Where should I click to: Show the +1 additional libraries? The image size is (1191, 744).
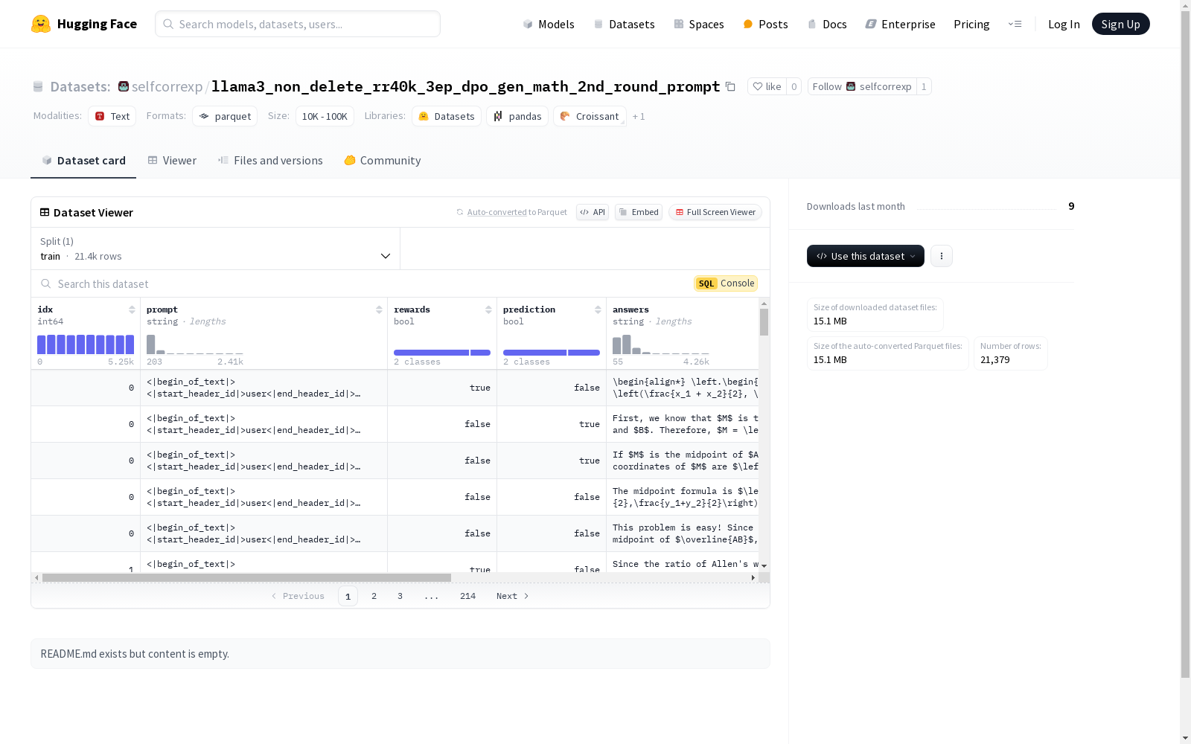coord(639,116)
